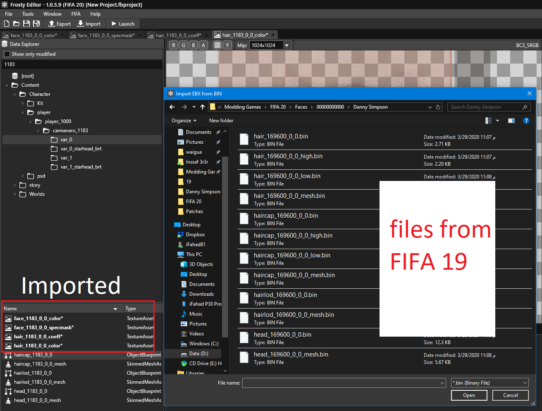
Task: Open 3D Objects in navigation pane
Action: 201,264
